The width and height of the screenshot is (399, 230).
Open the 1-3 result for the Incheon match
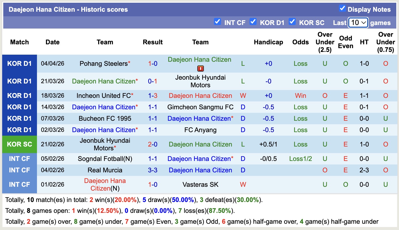[152, 95]
